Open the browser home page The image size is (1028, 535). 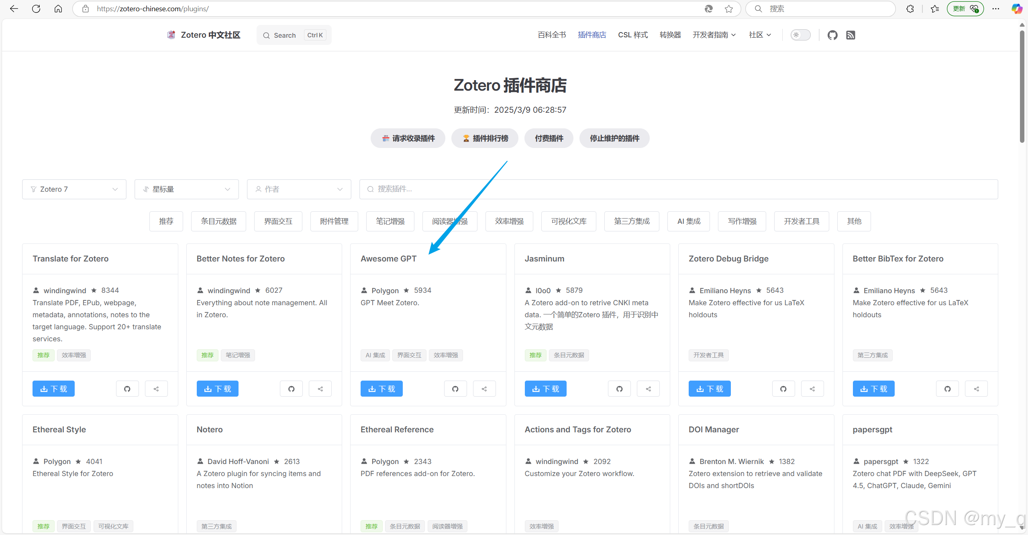coord(58,8)
